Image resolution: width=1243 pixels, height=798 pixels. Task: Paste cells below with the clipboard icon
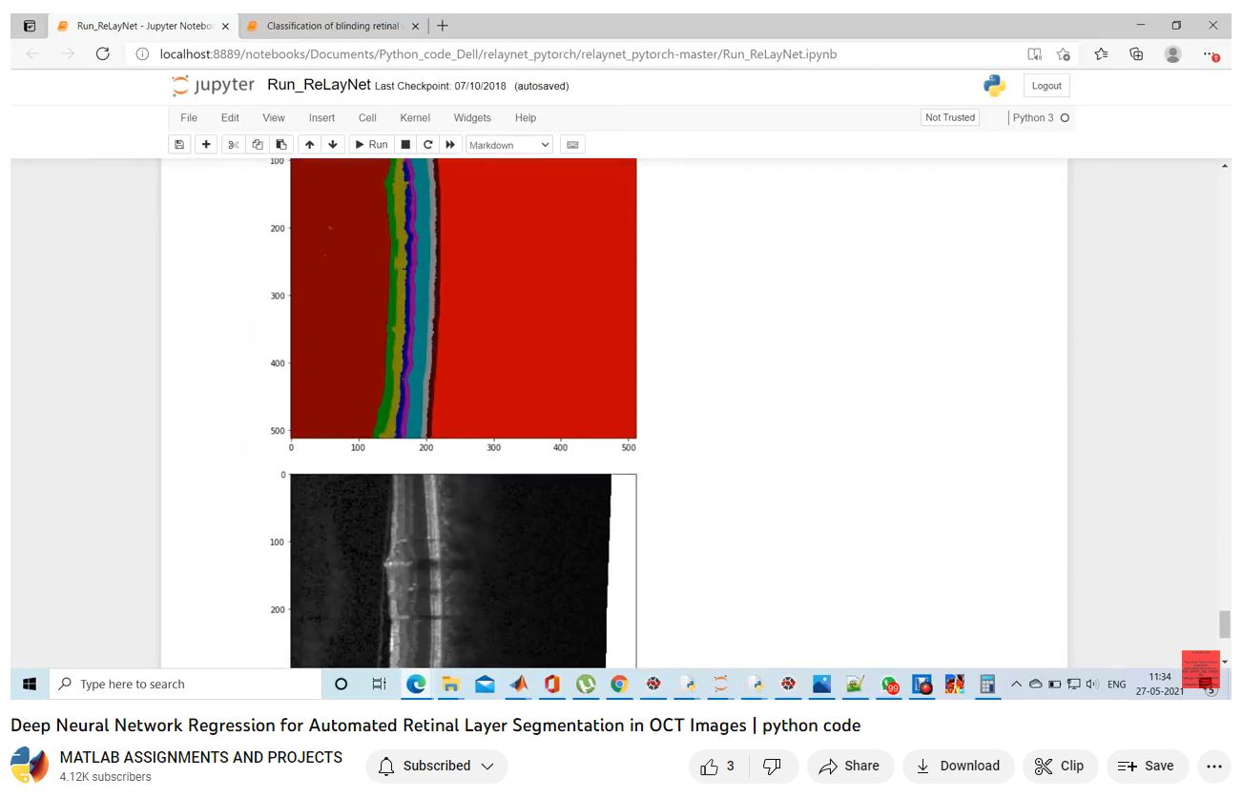tap(280, 145)
